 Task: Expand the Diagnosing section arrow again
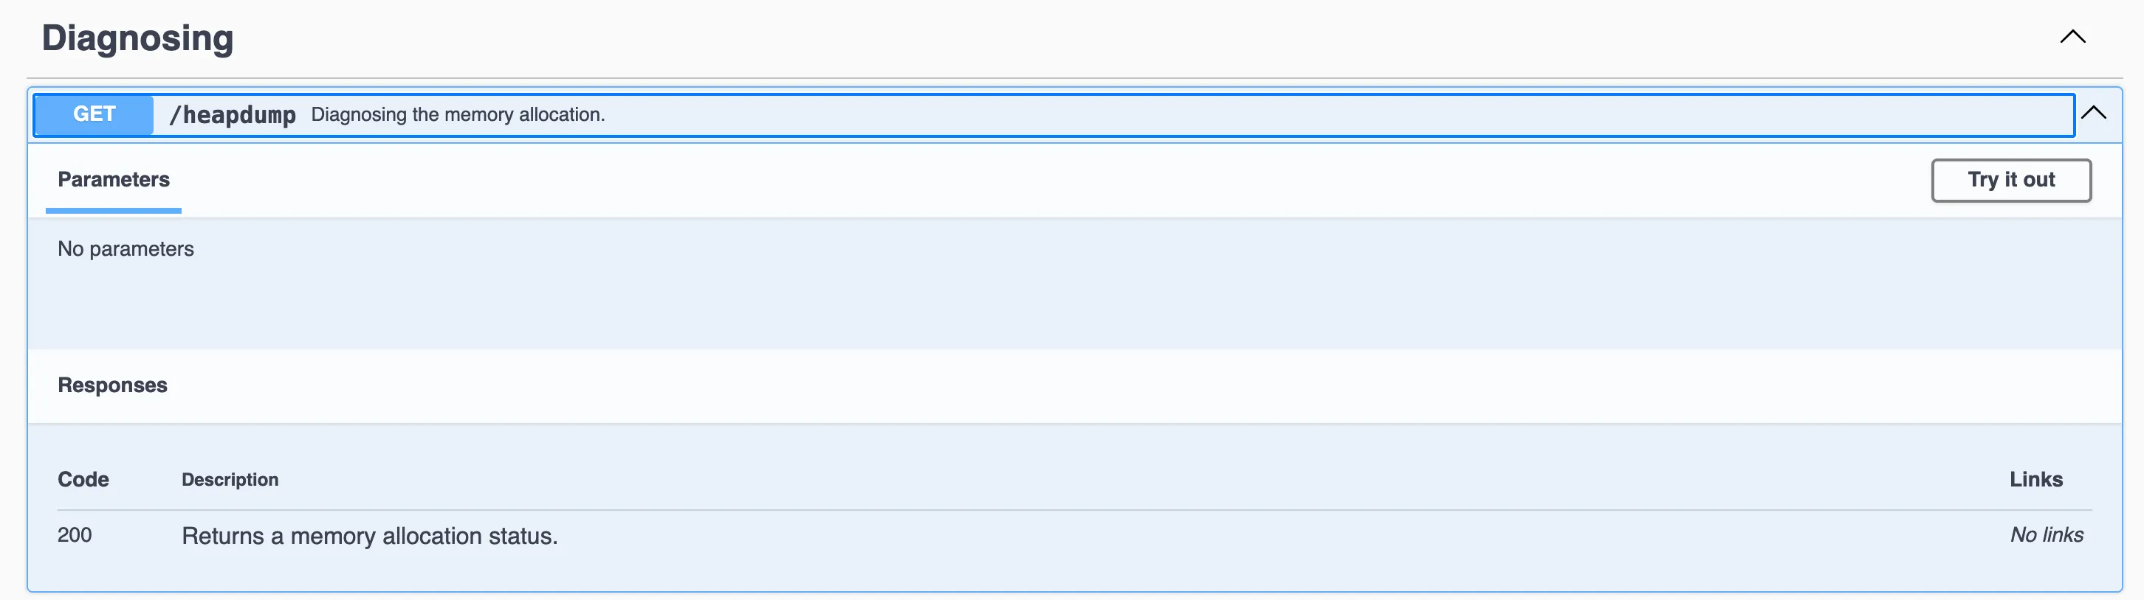coord(2072,35)
